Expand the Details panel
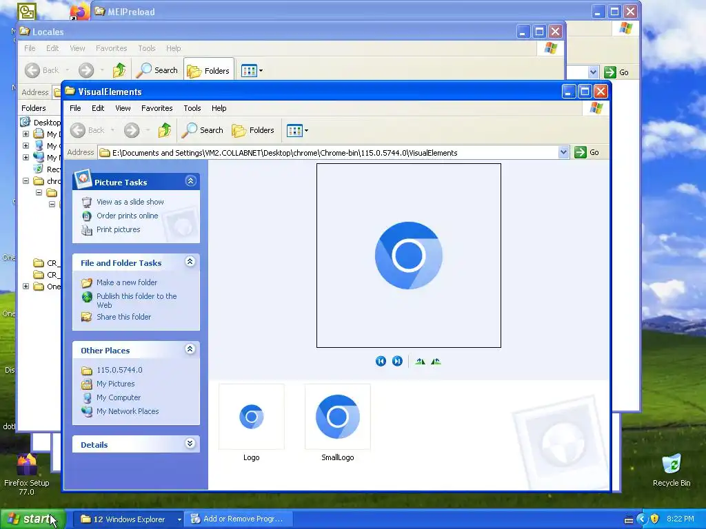Image resolution: width=706 pixels, height=529 pixels. click(x=190, y=443)
